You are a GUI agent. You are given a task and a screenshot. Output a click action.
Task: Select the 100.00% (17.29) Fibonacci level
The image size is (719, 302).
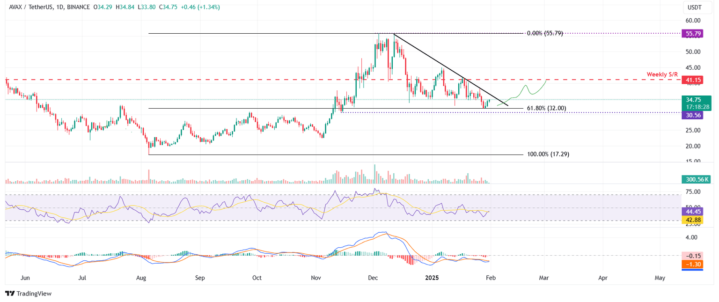coord(548,154)
